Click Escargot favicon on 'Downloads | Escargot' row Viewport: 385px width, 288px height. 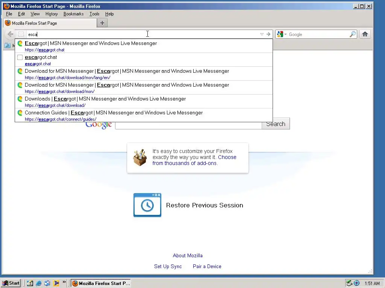20,99
